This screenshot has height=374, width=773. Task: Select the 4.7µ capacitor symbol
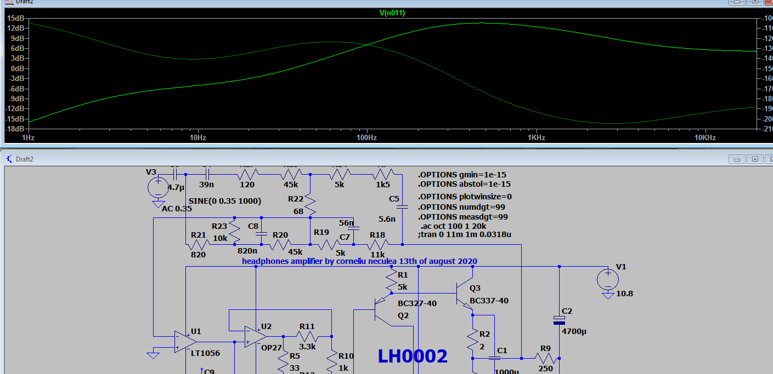[x=175, y=174]
